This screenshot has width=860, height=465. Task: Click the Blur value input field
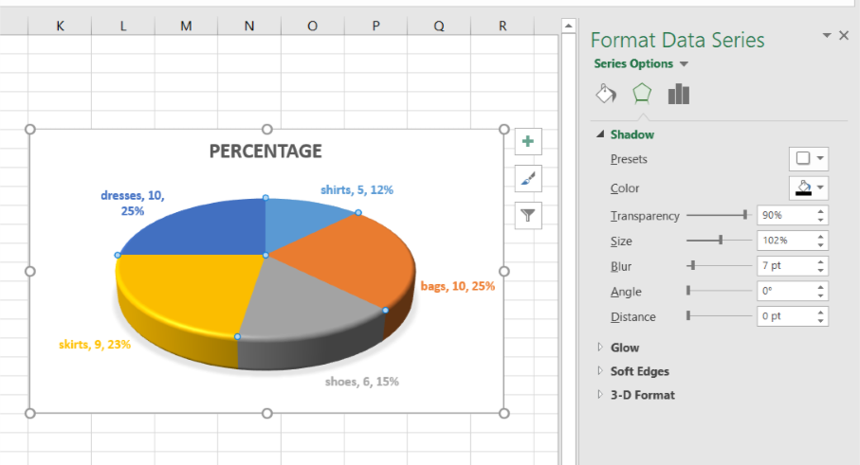784,266
